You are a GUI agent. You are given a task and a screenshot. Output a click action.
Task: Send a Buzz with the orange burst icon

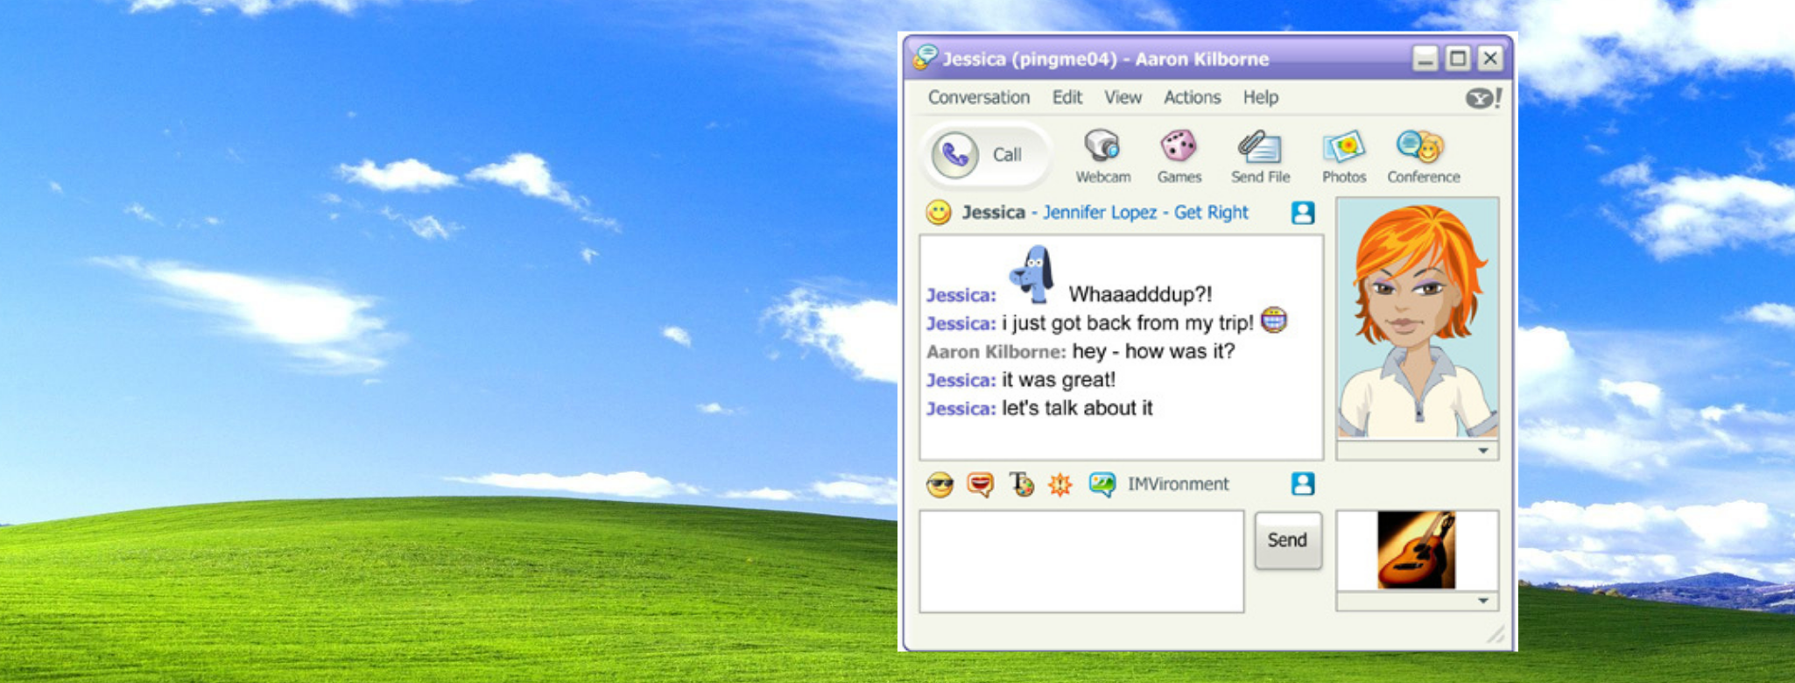pyautogui.click(x=1060, y=484)
